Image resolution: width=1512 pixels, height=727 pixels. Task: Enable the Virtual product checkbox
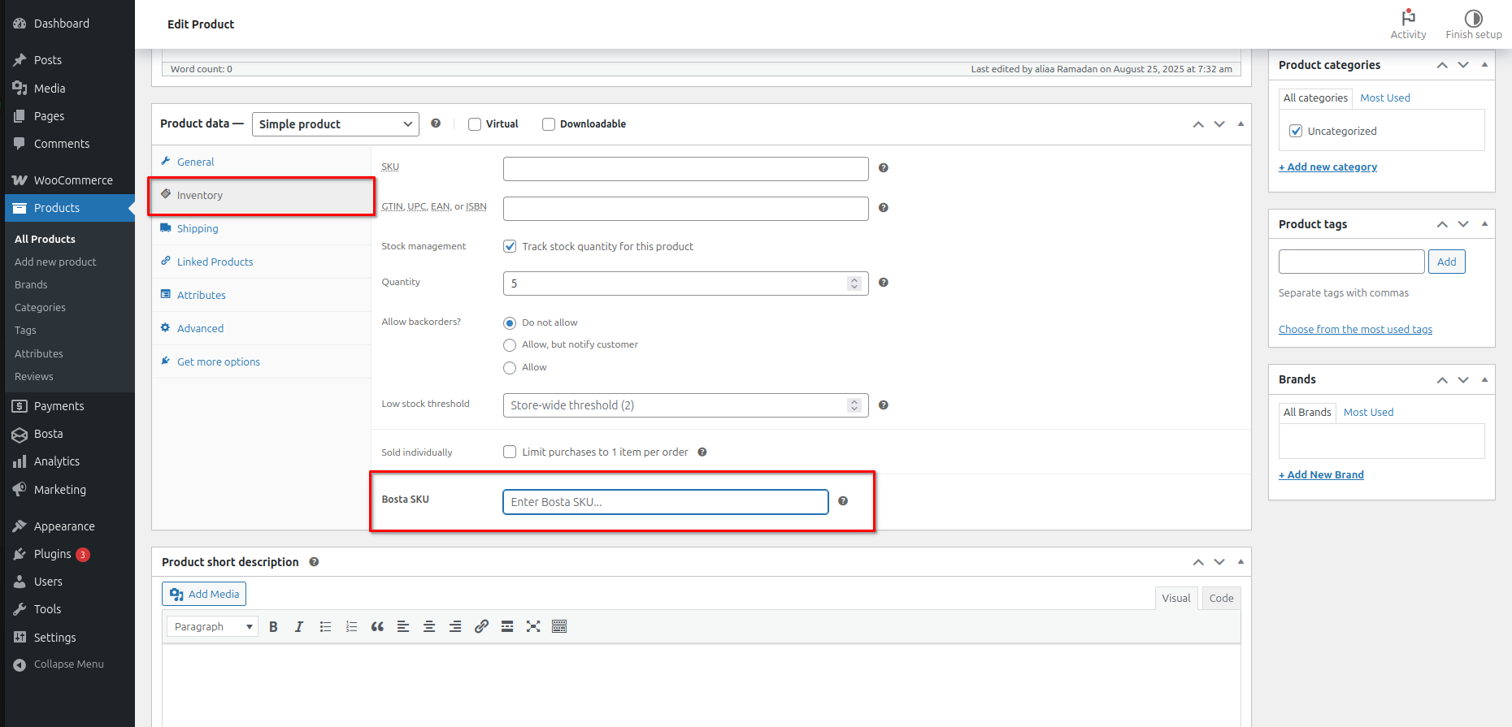pos(475,124)
